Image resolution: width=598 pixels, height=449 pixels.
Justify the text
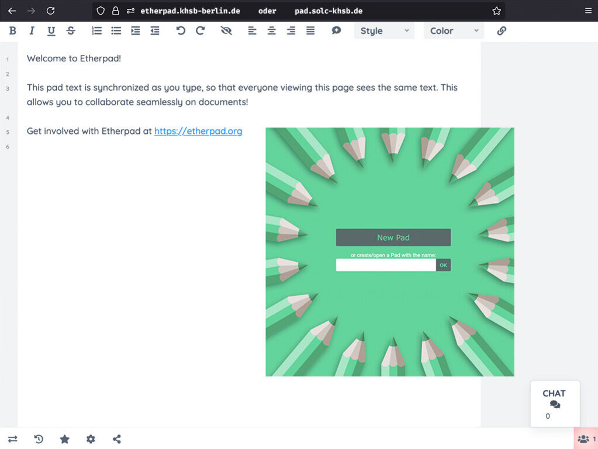[310, 31]
